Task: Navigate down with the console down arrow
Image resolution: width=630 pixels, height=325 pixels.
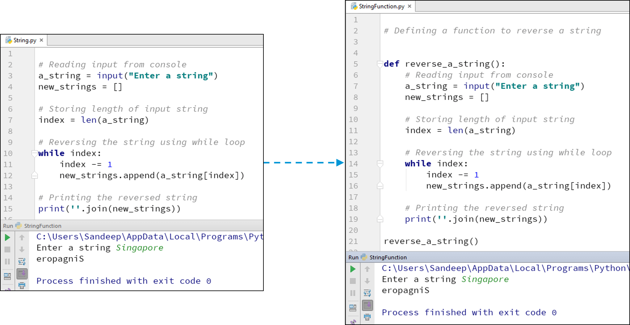Action: point(22,249)
